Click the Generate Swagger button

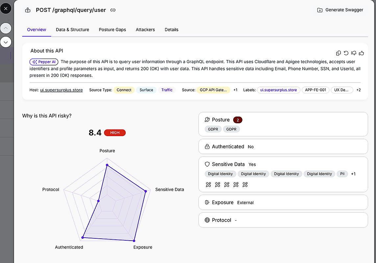[x=340, y=10]
